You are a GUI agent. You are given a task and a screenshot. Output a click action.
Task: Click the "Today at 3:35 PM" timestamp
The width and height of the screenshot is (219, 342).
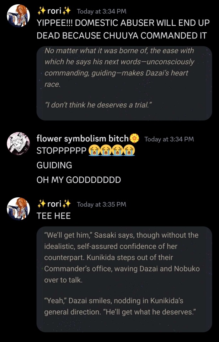(x=101, y=204)
